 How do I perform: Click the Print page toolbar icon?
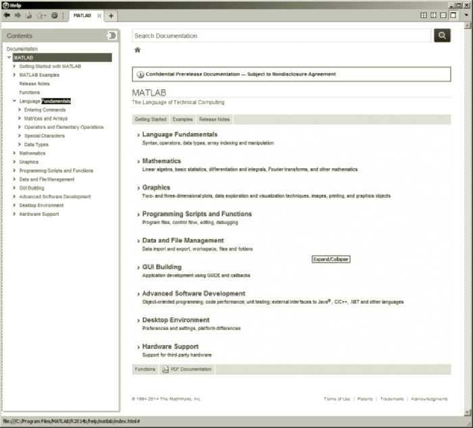tap(29, 16)
